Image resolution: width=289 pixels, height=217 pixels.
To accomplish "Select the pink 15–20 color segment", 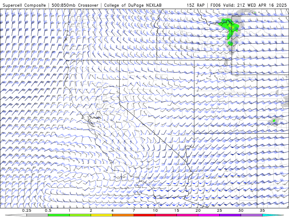I will click(x=187, y=215).
